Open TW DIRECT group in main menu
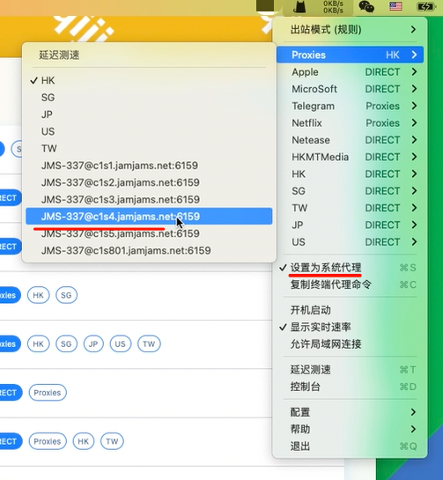The width and height of the screenshot is (443, 480). tap(350, 208)
